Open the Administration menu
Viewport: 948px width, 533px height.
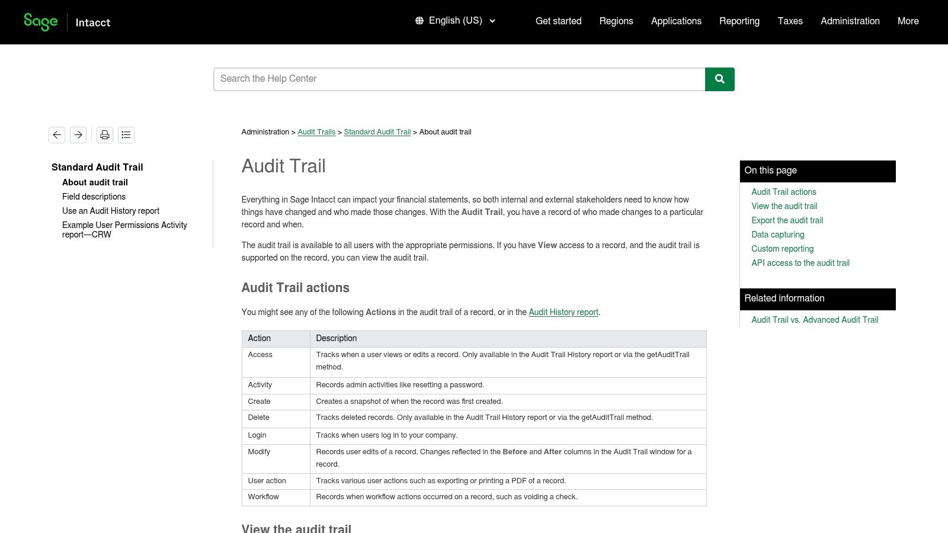[x=850, y=21]
